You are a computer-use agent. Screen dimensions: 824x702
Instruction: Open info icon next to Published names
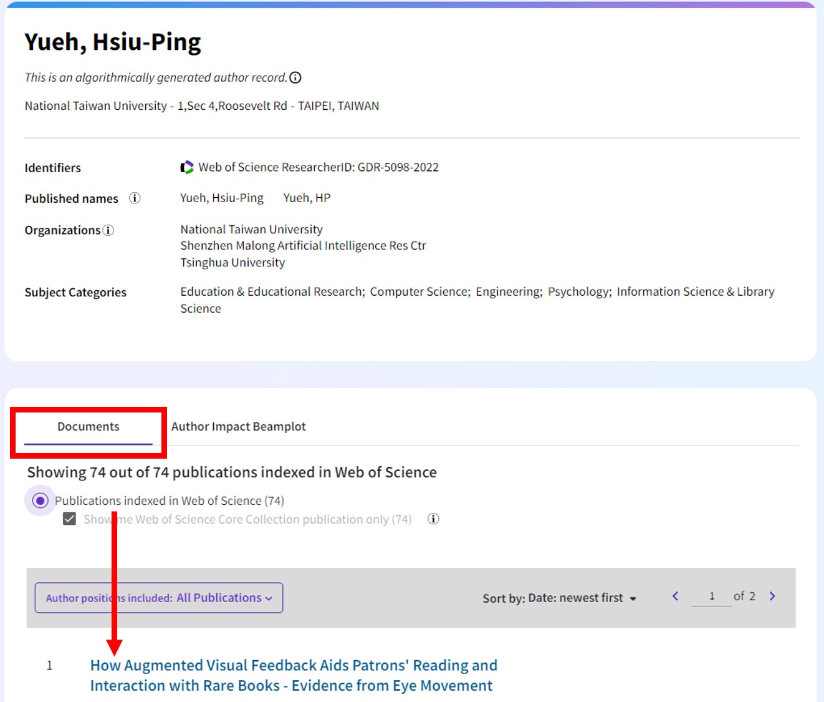(135, 198)
